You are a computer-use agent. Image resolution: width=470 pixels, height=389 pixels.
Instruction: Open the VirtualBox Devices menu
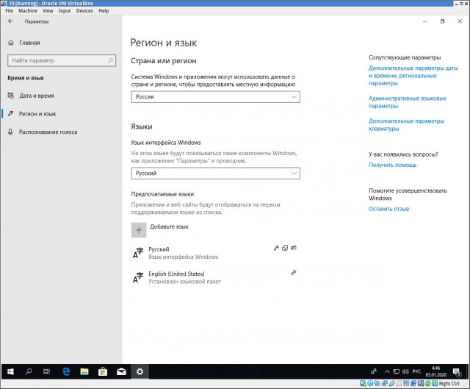click(x=84, y=11)
